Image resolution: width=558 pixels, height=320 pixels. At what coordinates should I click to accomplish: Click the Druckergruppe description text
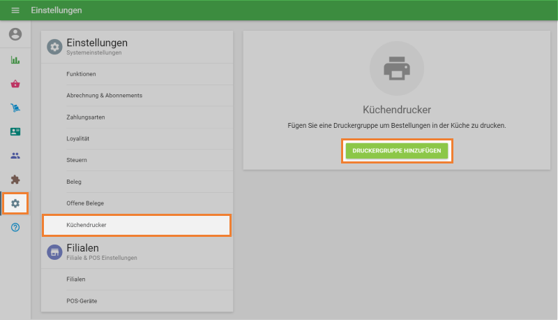tap(397, 126)
